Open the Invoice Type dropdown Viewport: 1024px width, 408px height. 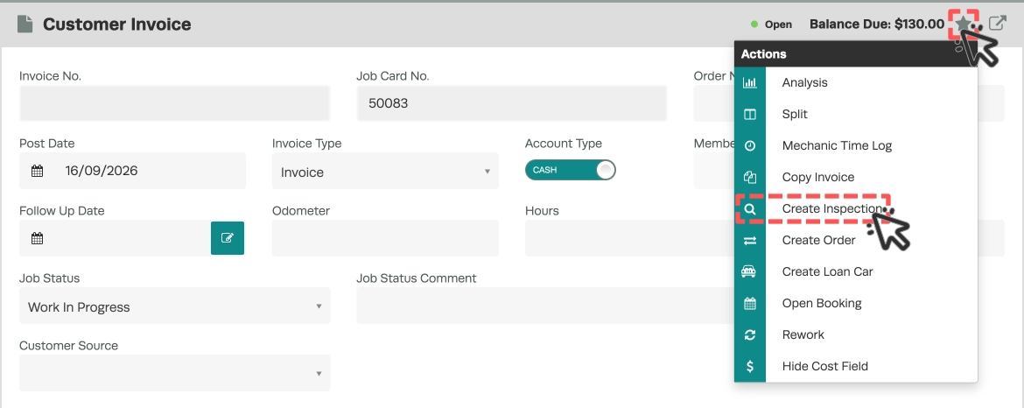pyautogui.click(x=385, y=171)
